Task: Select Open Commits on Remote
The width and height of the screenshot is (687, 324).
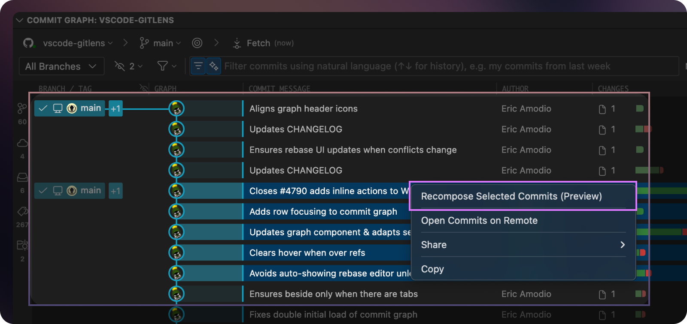Action: point(479,221)
